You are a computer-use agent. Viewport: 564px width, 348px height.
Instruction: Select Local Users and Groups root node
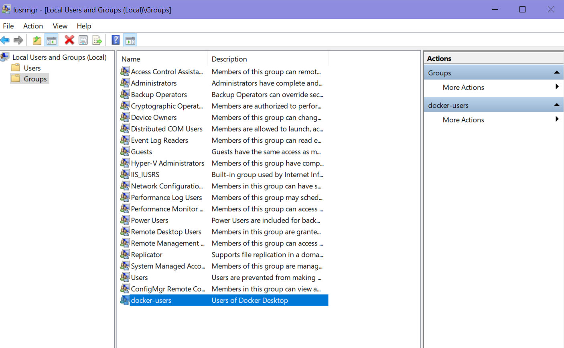59,57
